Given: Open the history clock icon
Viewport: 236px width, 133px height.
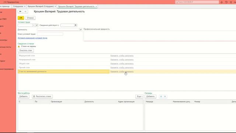Looking at the screenshot, I should [x=226, y=2].
